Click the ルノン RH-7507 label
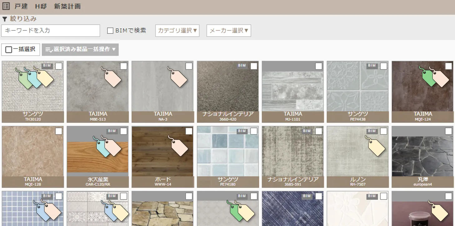Image resolution: width=455 pixels, height=226 pixels. (358, 182)
